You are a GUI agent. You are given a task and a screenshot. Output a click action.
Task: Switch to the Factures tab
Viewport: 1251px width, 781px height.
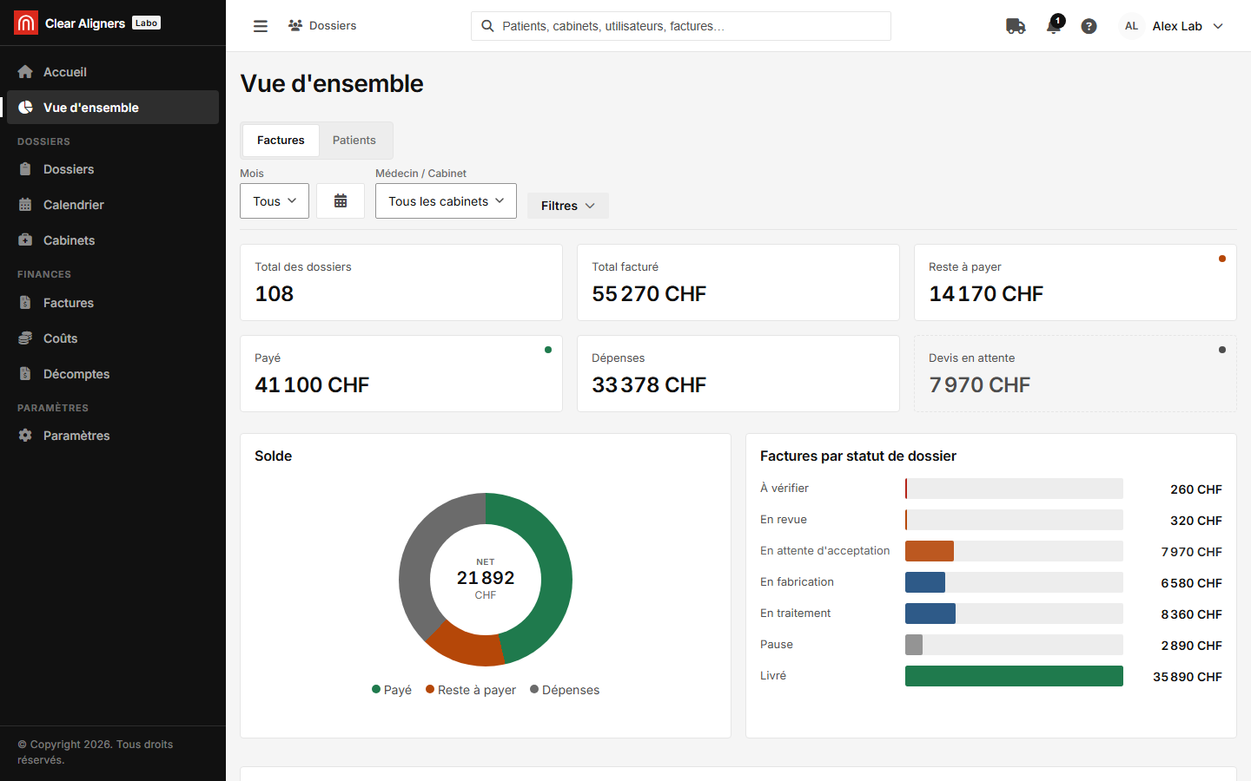pyautogui.click(x=281, y=140)
